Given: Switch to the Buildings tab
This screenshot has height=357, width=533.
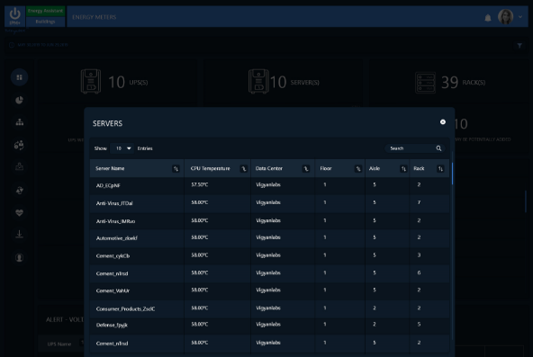Looking at the screenshot, I should 45,22.
